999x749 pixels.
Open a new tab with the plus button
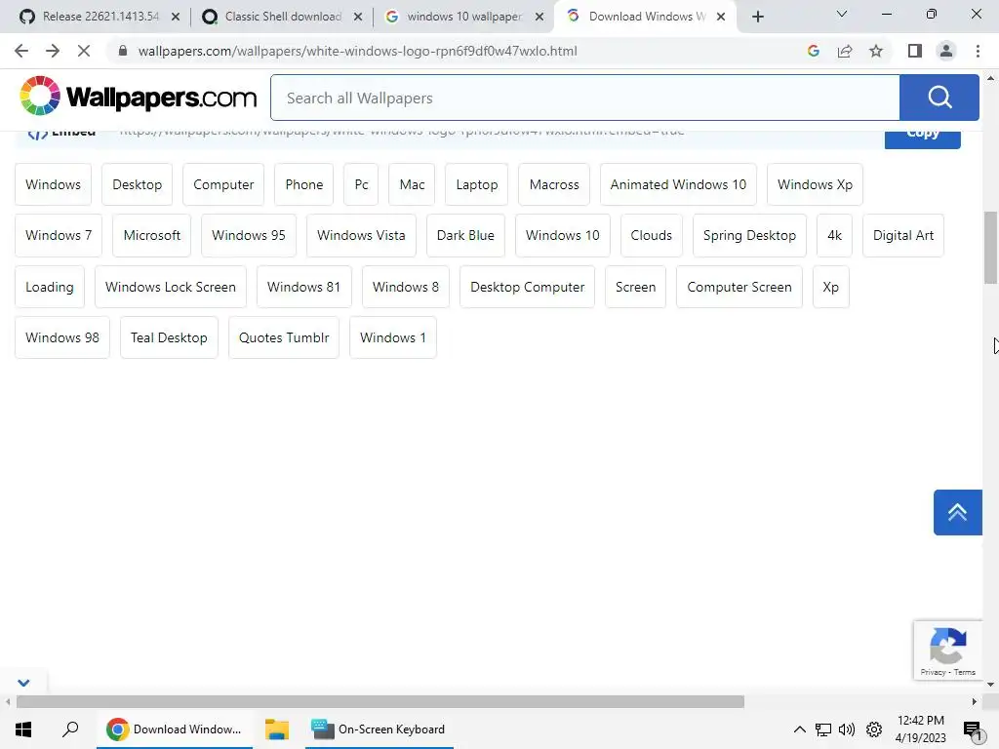757,17
